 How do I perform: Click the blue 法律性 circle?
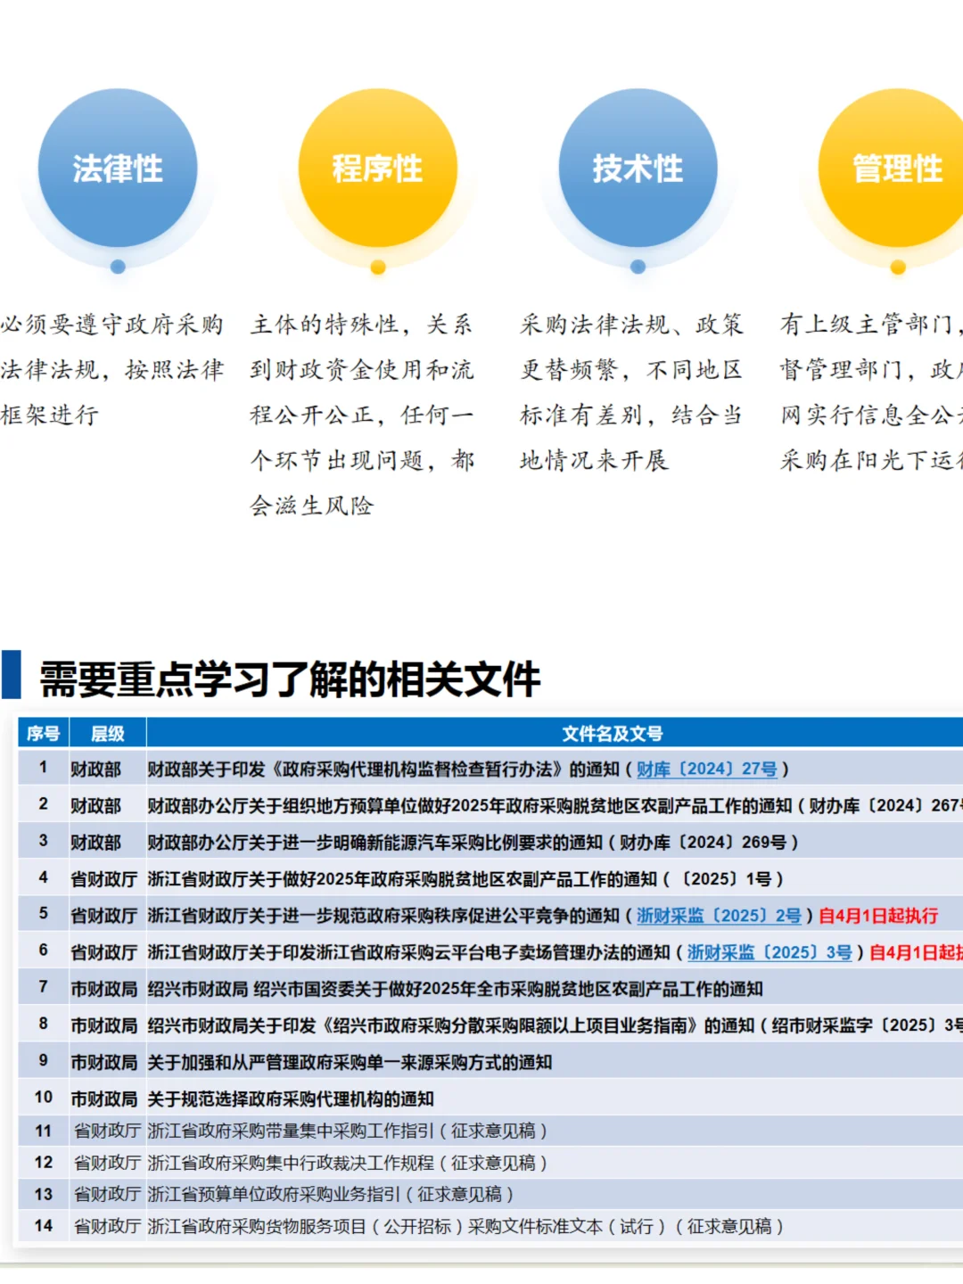(118, 168)
